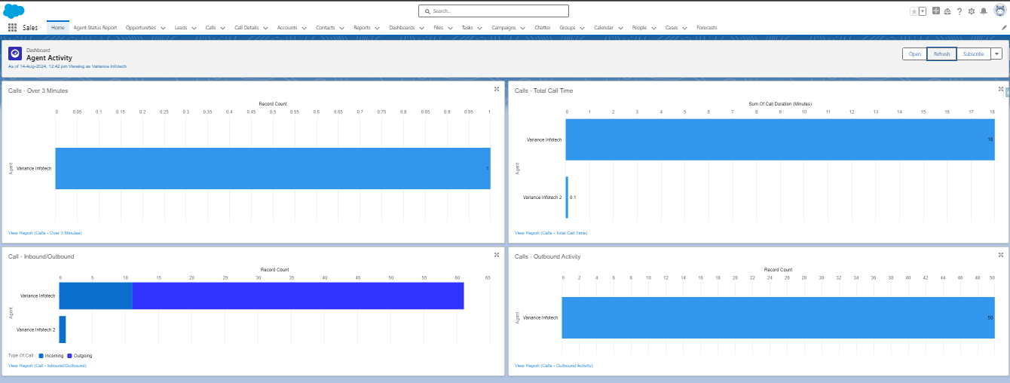
Task: Open the Dashboards tab
Action: click(402, 27)
